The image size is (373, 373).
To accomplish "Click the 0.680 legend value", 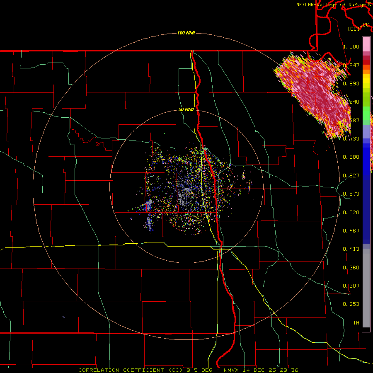I will [351, 157].
